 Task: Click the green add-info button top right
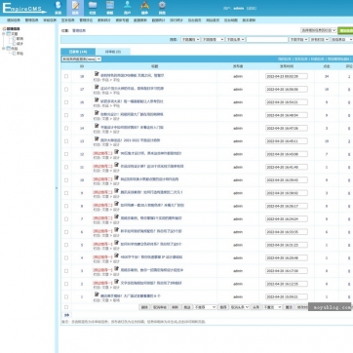coord(345,30)
